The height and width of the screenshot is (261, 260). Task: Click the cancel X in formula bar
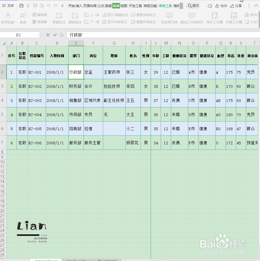[48, 35]
